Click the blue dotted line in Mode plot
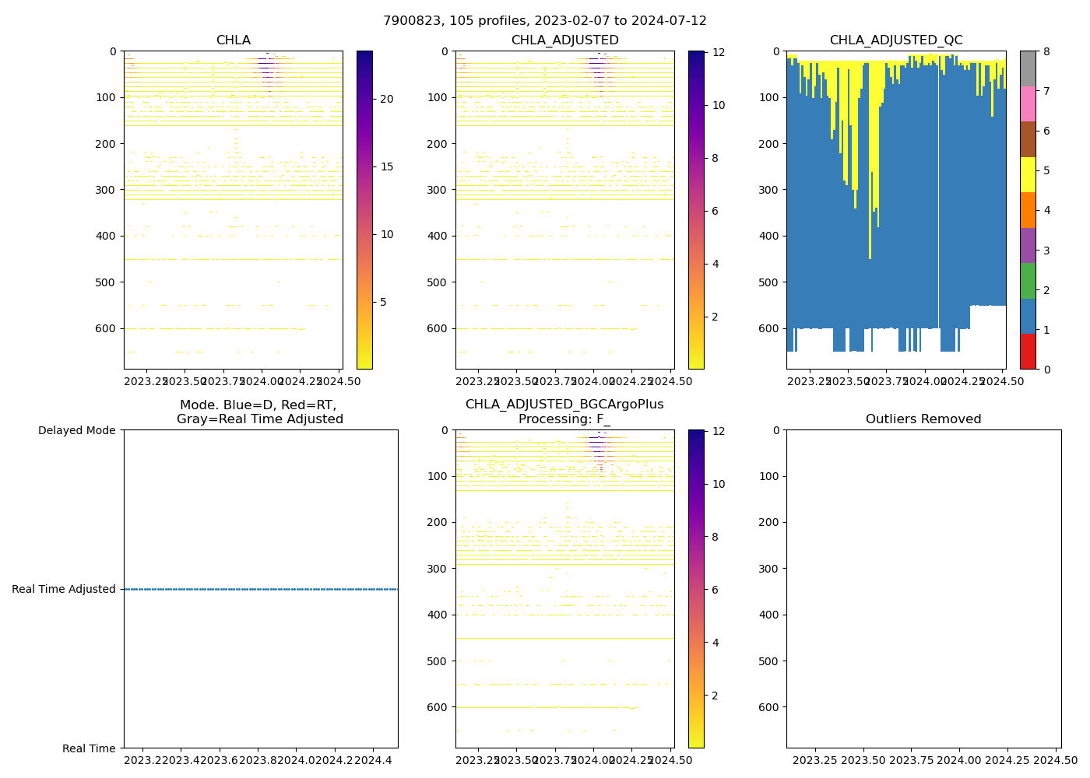This screenshot has width=1090, height=778. [x=261, y=589]
